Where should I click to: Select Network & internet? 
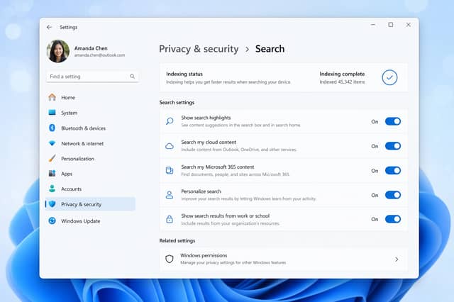pos(82,143)
